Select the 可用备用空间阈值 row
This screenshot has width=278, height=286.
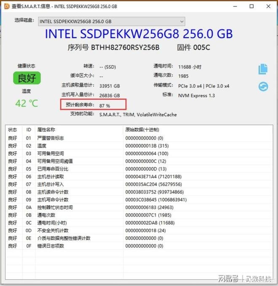click(x=139, y=161)
